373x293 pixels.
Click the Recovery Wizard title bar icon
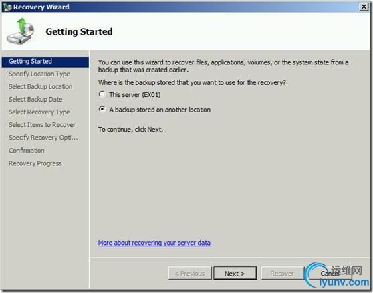[x=7, y=7]
